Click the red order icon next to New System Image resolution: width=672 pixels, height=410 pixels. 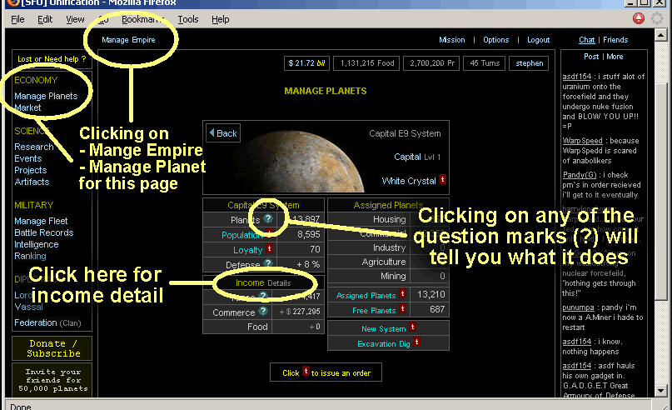click(413, 328)
